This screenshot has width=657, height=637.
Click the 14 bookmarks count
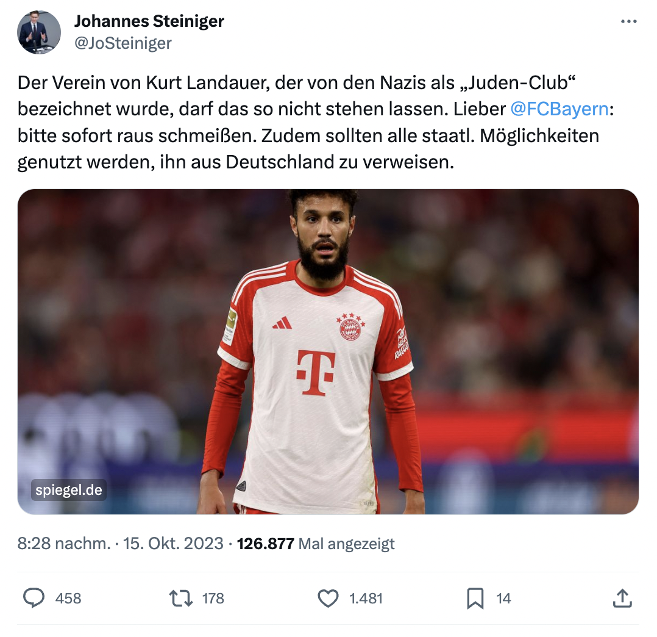503,599
